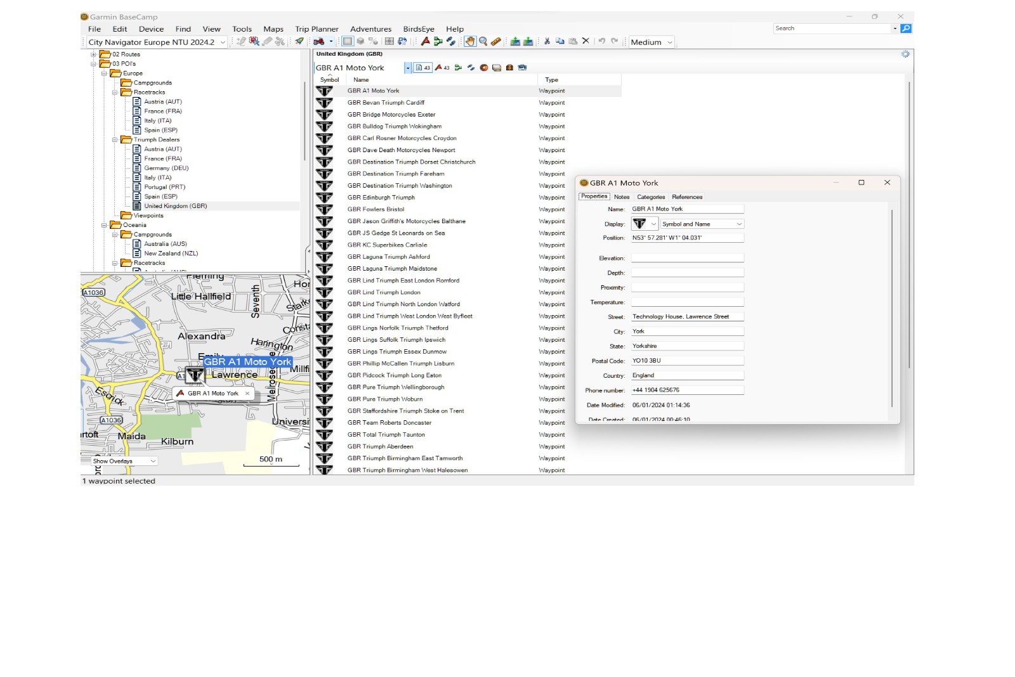1015x677 pixels.
Task: Collapse the Oceania folder
Action: pos(104,225)
